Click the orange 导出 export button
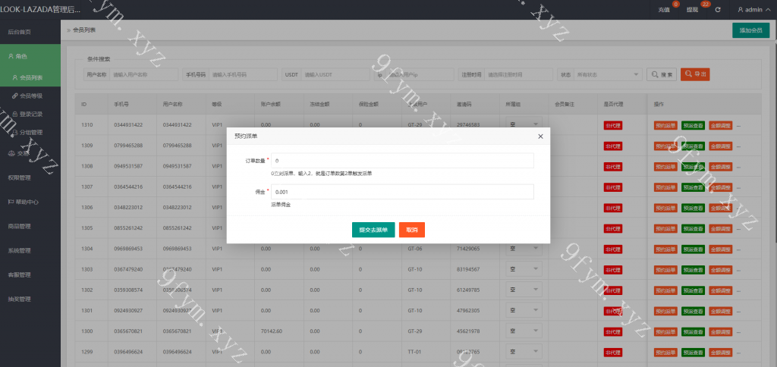Viewport: 777px width, 367px height. (695, 74)
